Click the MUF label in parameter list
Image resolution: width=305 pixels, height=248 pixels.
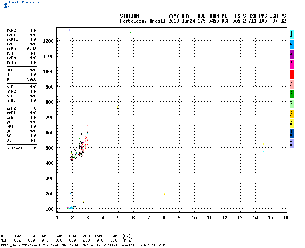pos(10,70)
